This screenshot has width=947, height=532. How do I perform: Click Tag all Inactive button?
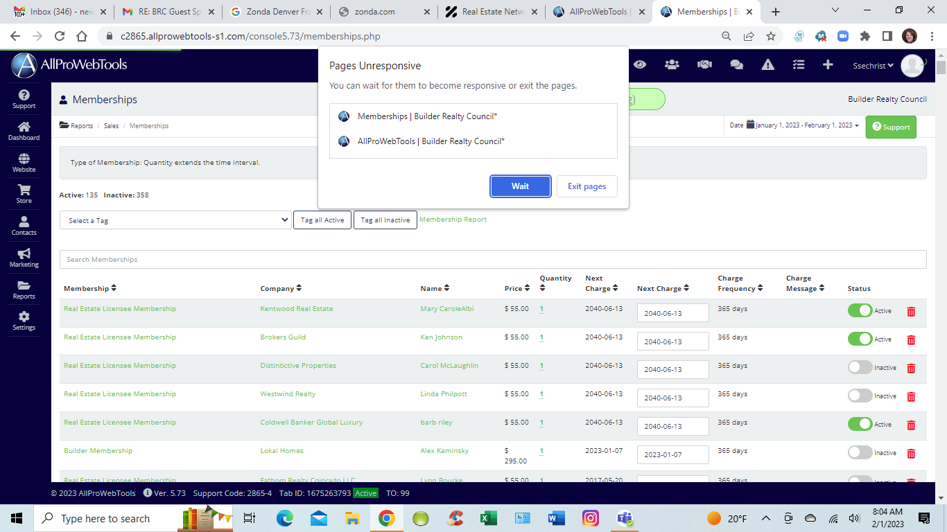coord(385,220)
